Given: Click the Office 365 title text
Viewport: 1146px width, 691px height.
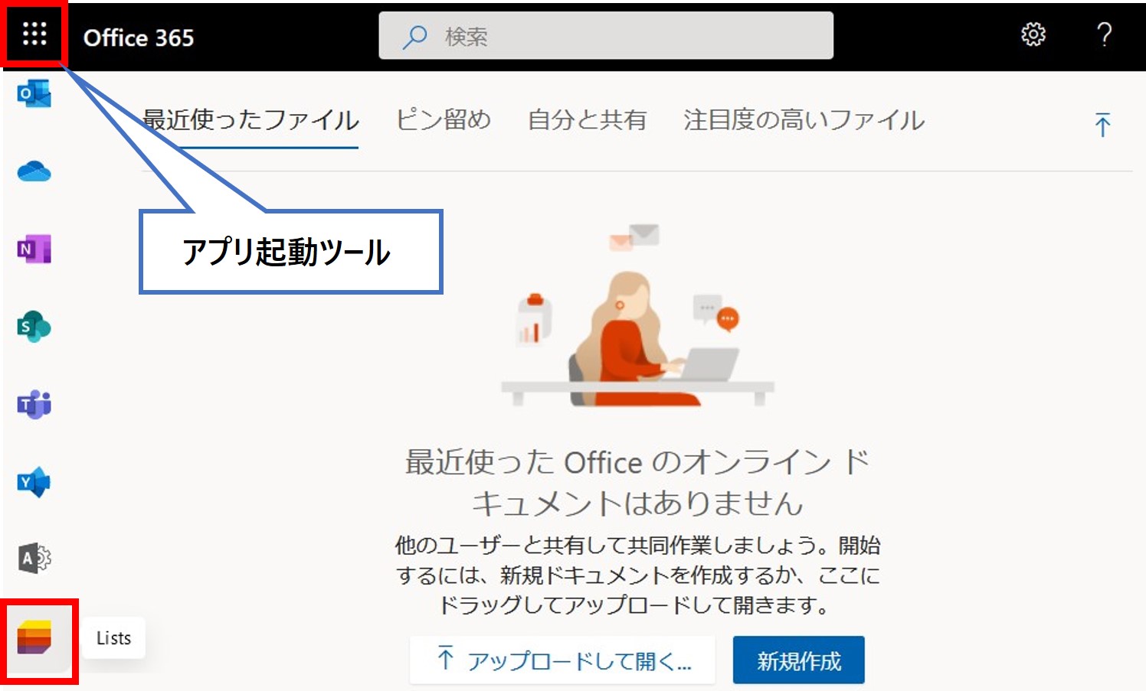Looking at the screenshot, I should (139, 37).
